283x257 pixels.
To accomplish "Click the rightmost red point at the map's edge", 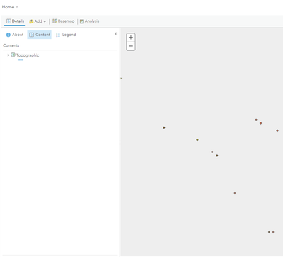I will tap(277, 130).
